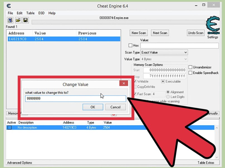Select a process using the computer icon
Image resolution: width=225 pixels, height=168 pixels.
[10, 20]
